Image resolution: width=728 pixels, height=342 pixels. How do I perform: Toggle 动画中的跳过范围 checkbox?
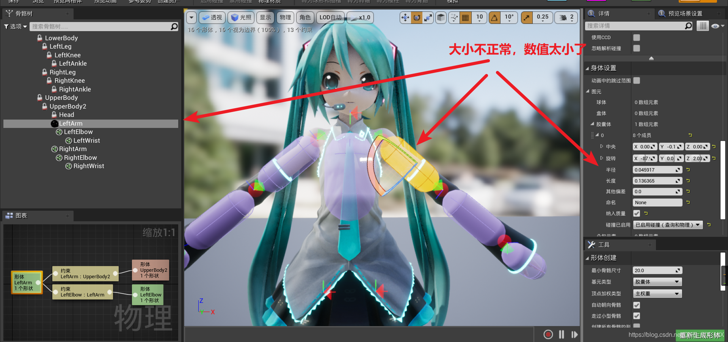(x=637, y=80)
